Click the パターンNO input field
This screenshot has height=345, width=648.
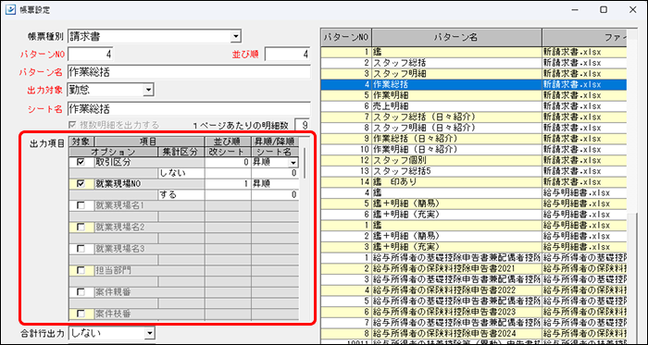click(x=90, y=54)
